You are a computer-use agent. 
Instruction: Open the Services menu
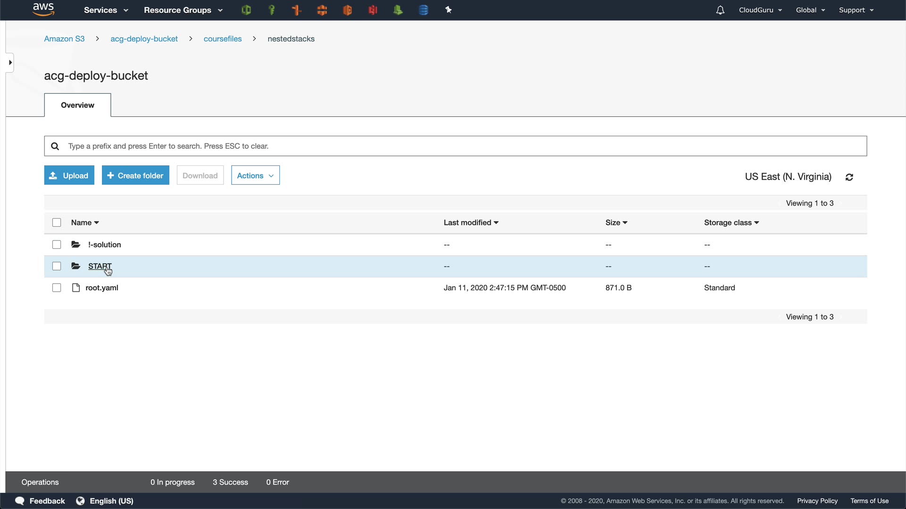coord(106,10)
